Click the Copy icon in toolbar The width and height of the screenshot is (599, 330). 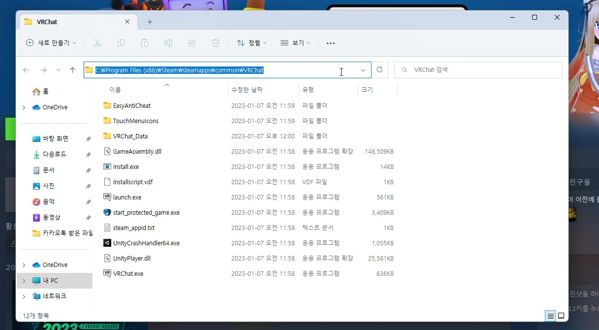[x=121, y=43]
